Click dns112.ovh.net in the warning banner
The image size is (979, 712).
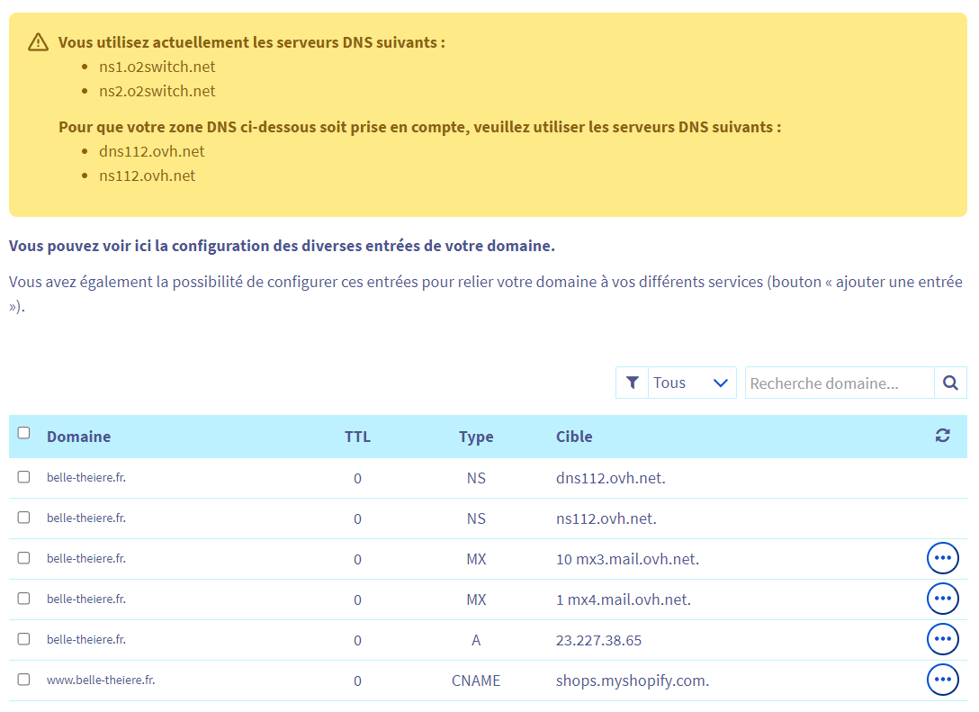[152, 152]
